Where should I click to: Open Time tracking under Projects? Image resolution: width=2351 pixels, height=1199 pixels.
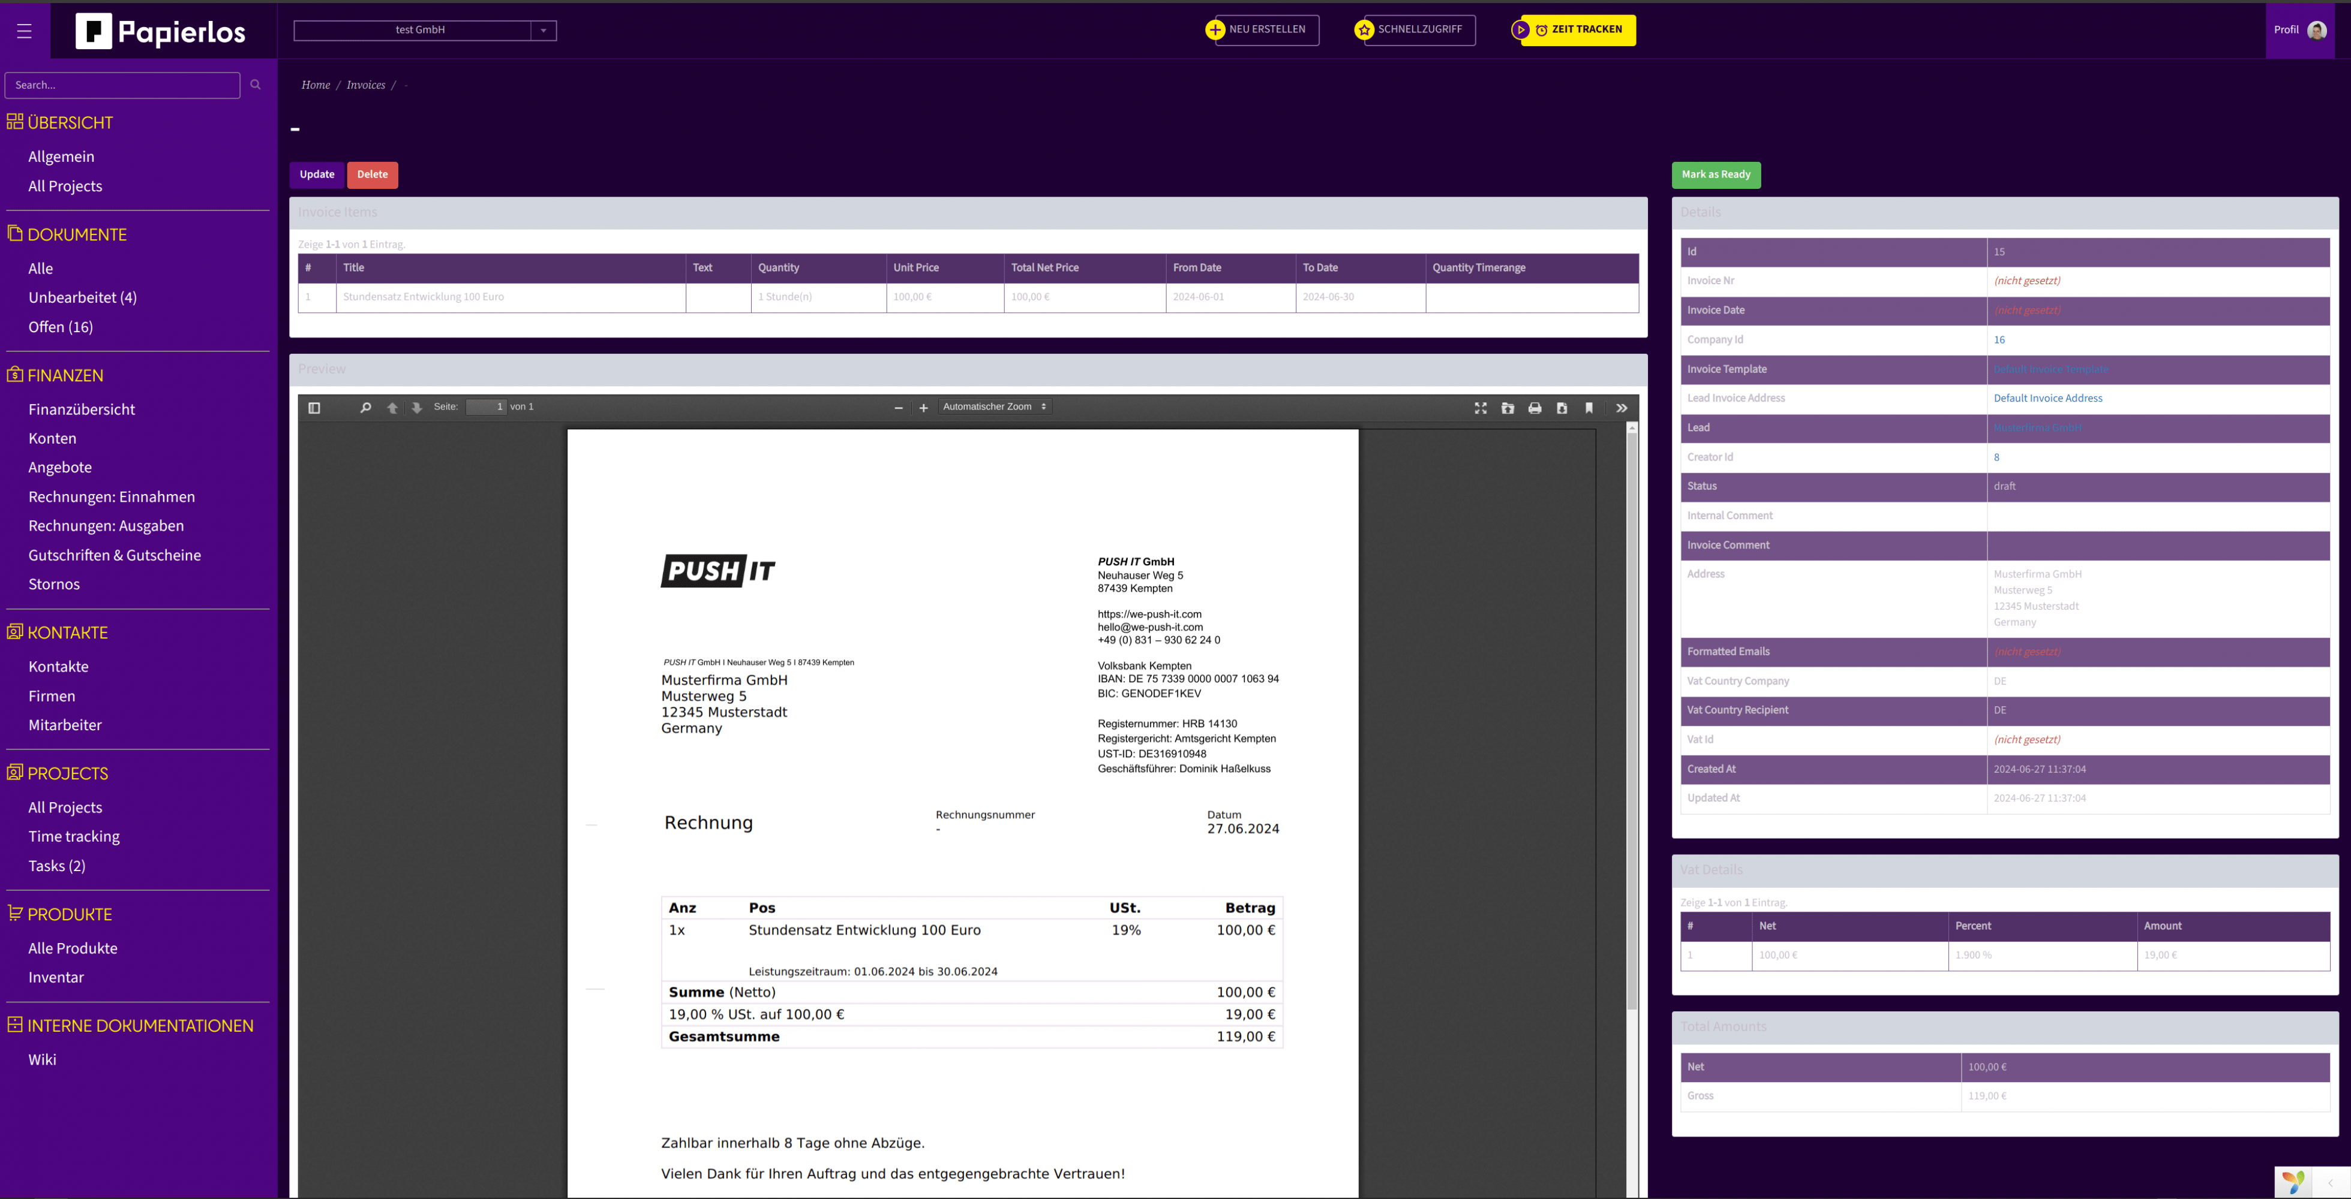pyautogui.click(x=74, y=836)
